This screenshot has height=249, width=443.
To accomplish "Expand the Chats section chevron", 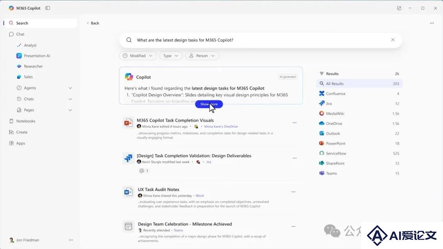I will pyautogui.click(x=71, y=99).
